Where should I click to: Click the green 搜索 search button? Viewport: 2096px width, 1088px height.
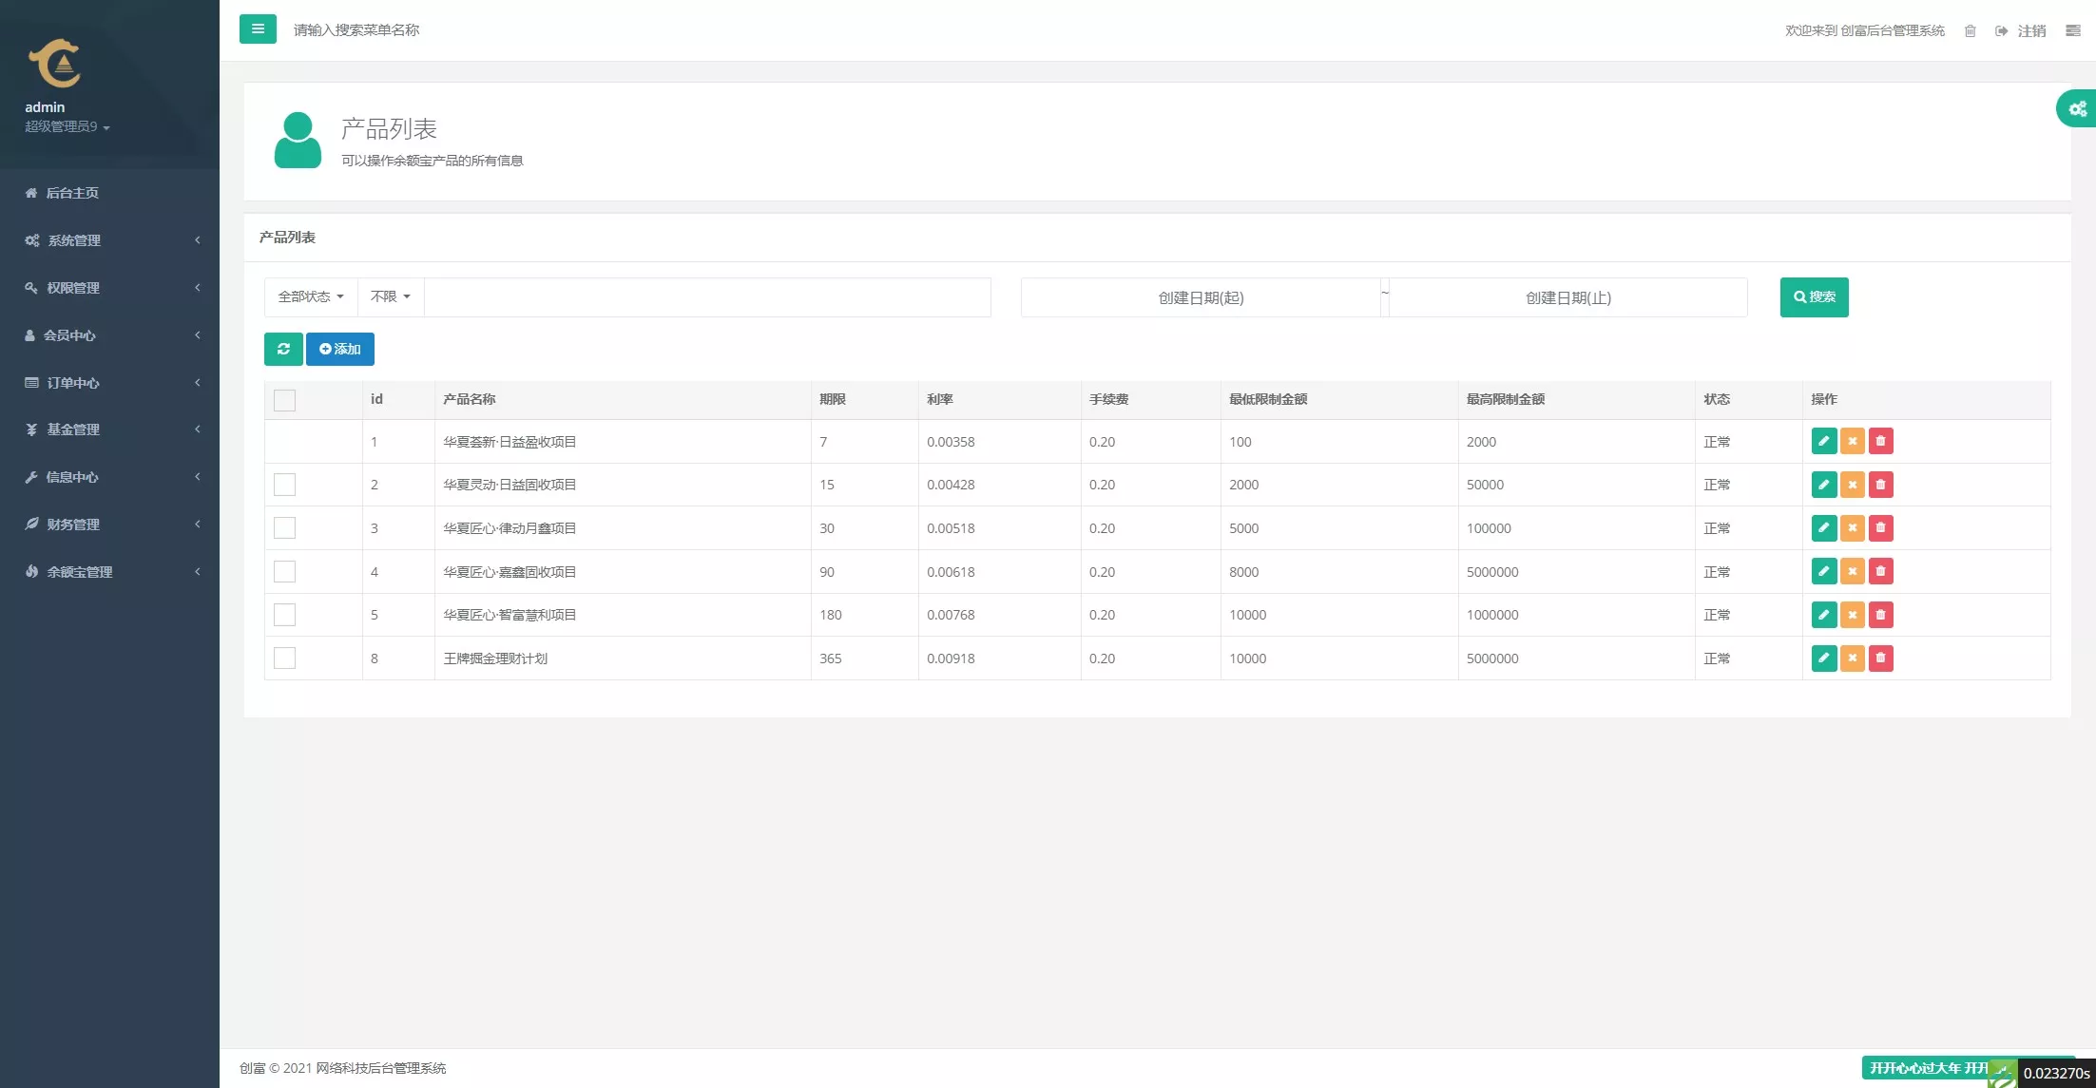(1814, 297)
